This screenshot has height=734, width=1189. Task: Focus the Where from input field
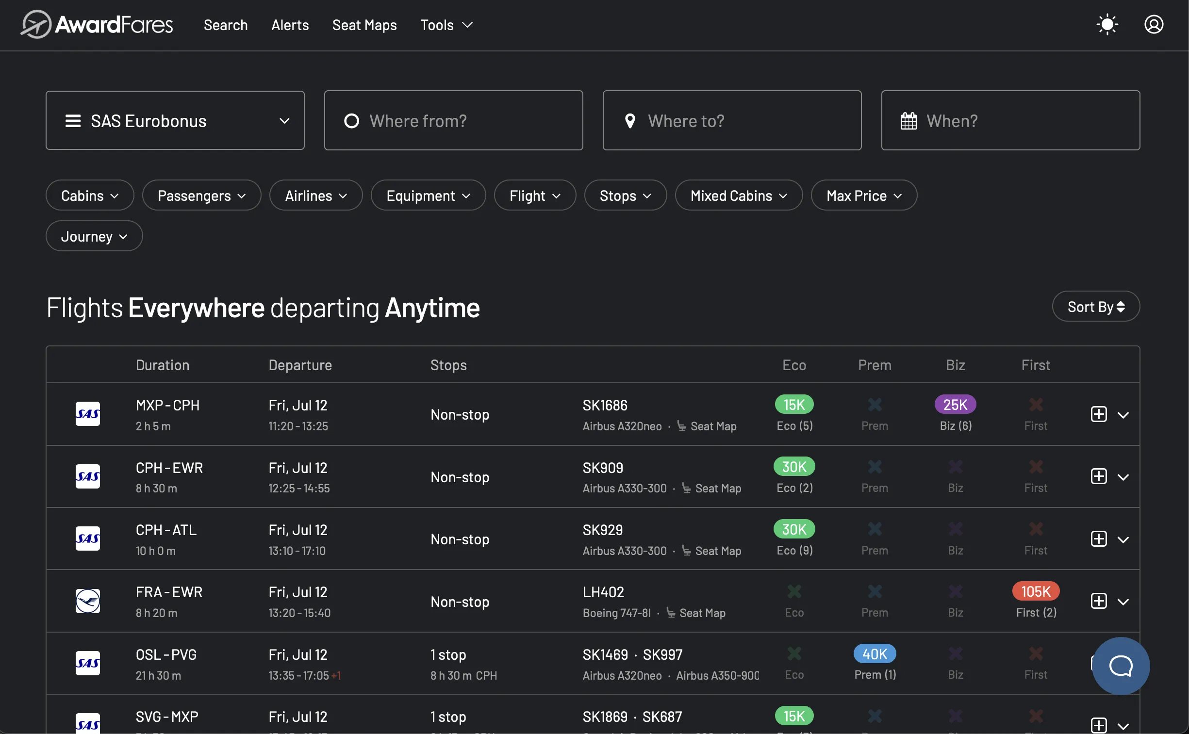tap(453, 120)
